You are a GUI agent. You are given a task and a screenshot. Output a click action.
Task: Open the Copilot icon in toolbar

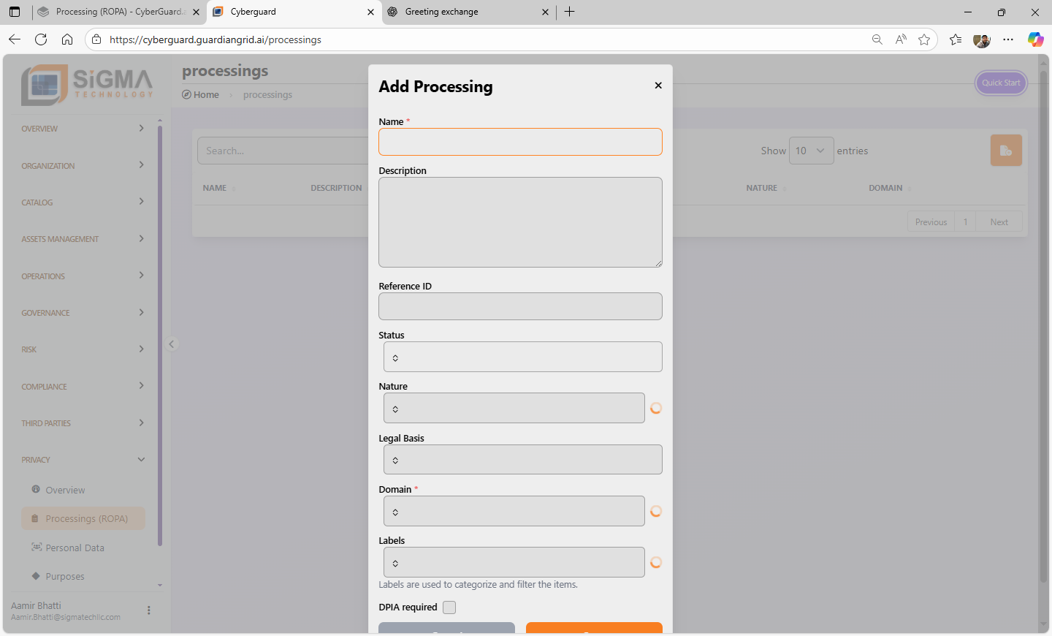1035,39
